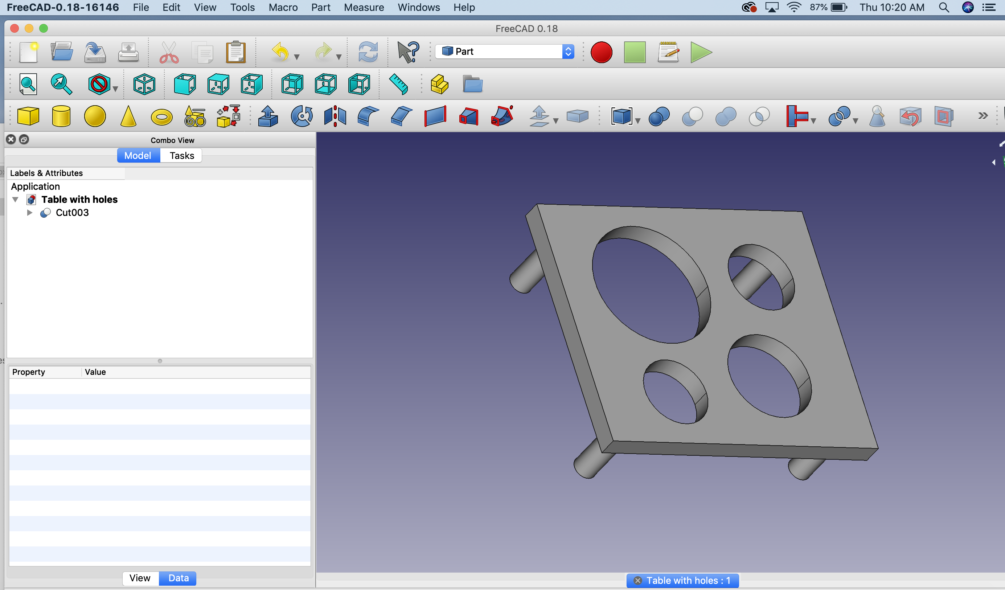Viewport: 1005px width, 590px height.
Task: Open the redo history dropdown arrow
Action: pyautogui.click(x=339, y=57)
